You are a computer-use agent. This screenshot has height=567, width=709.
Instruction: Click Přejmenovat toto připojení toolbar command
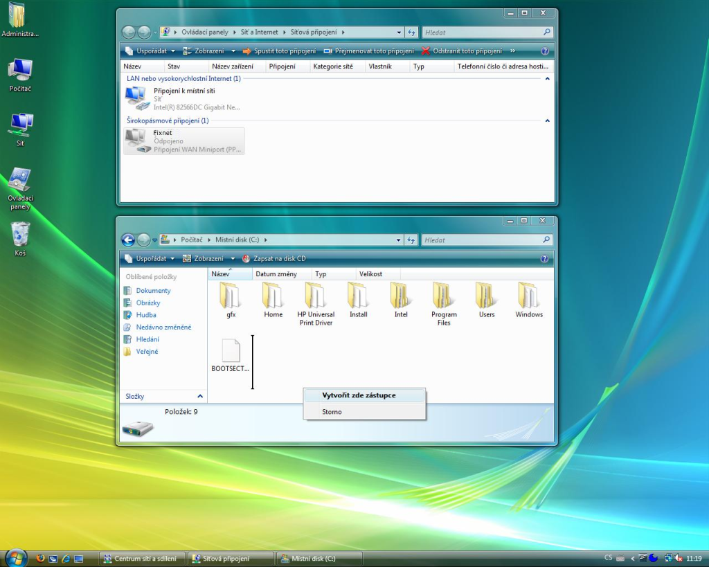point(368,51)
